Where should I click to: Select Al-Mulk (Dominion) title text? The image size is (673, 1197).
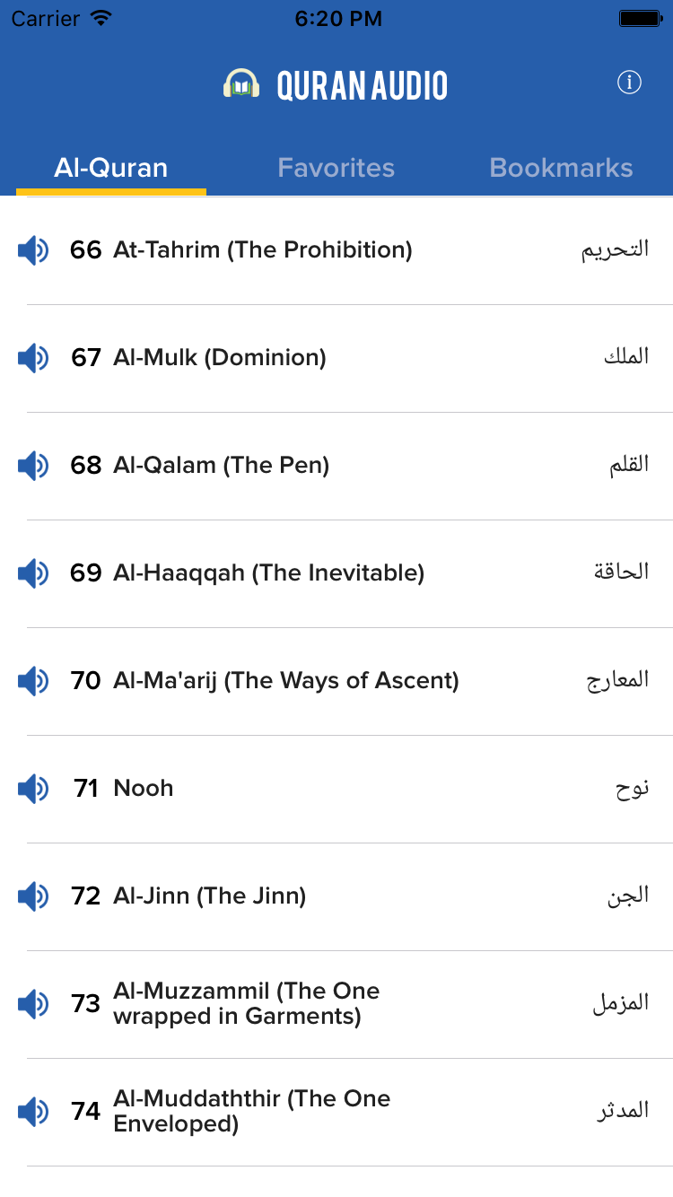click(x=220, y=358)
